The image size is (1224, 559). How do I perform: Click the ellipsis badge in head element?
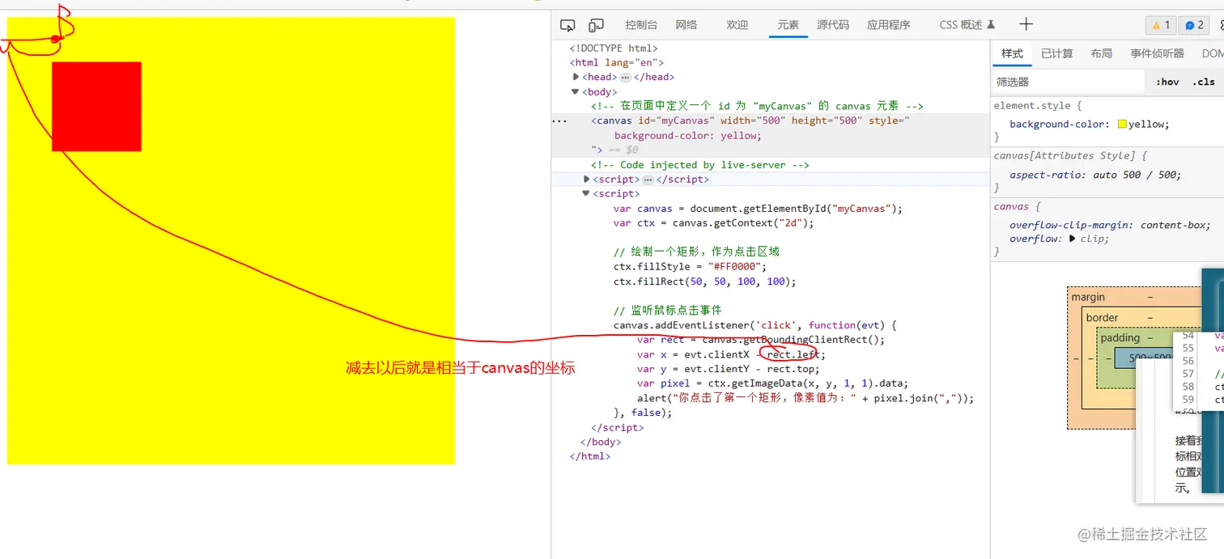click(625, 78)
